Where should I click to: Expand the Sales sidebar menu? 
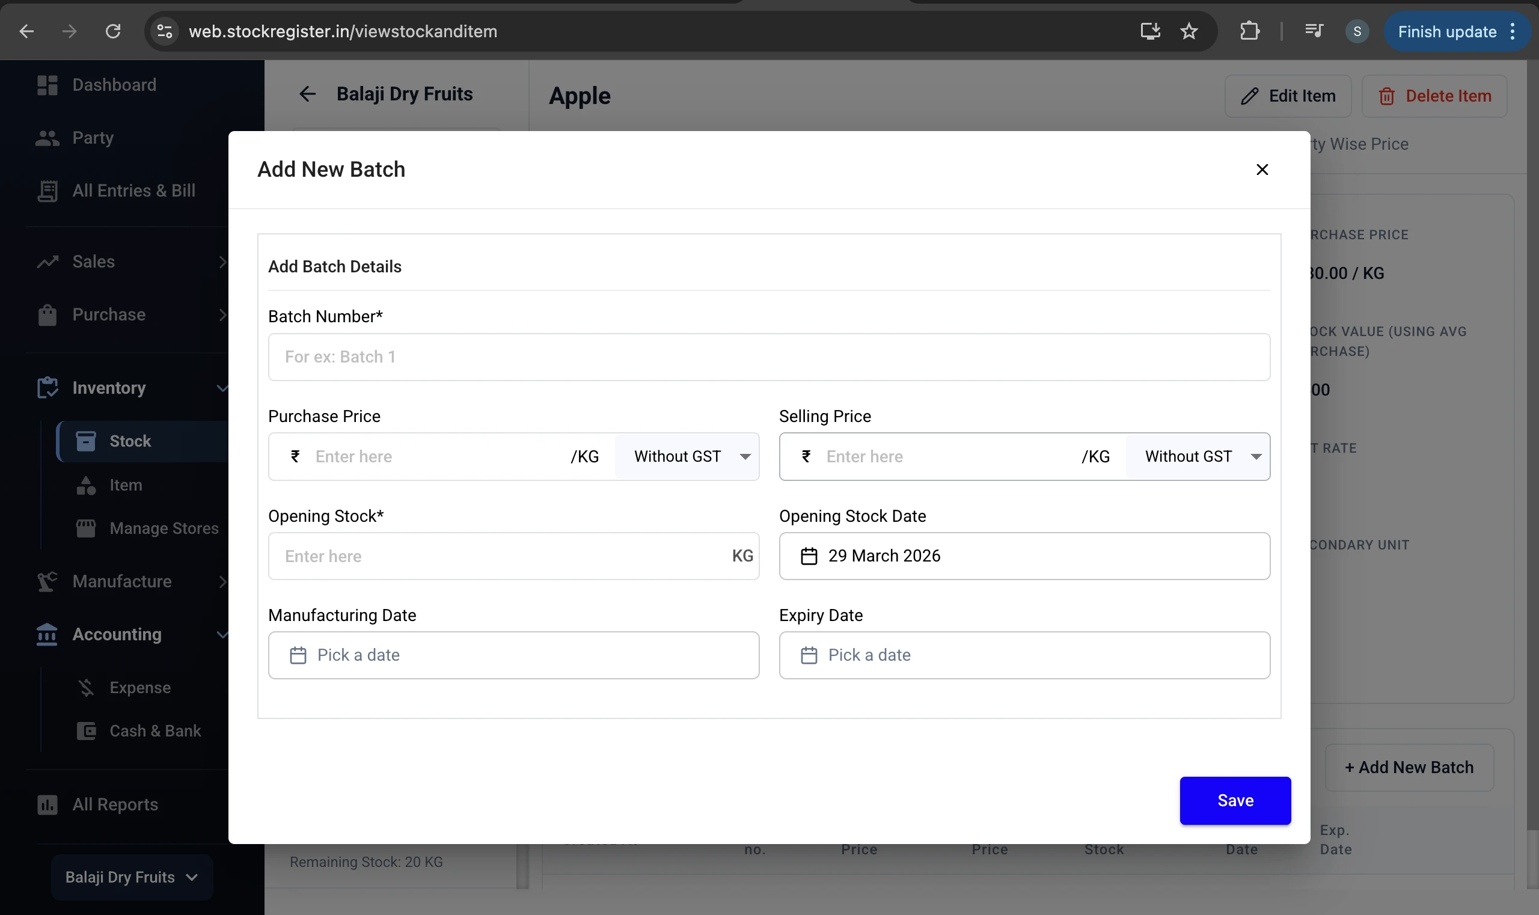click(222, 262)
